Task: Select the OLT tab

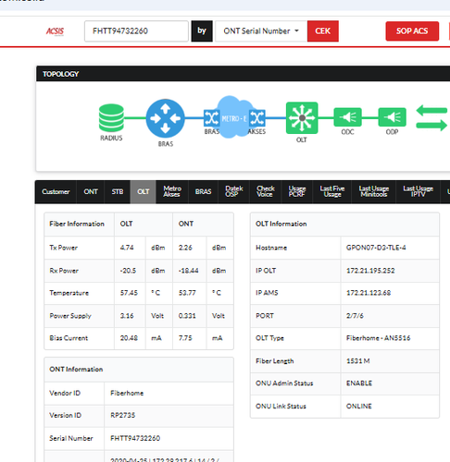Action: [x=144, y=192]
